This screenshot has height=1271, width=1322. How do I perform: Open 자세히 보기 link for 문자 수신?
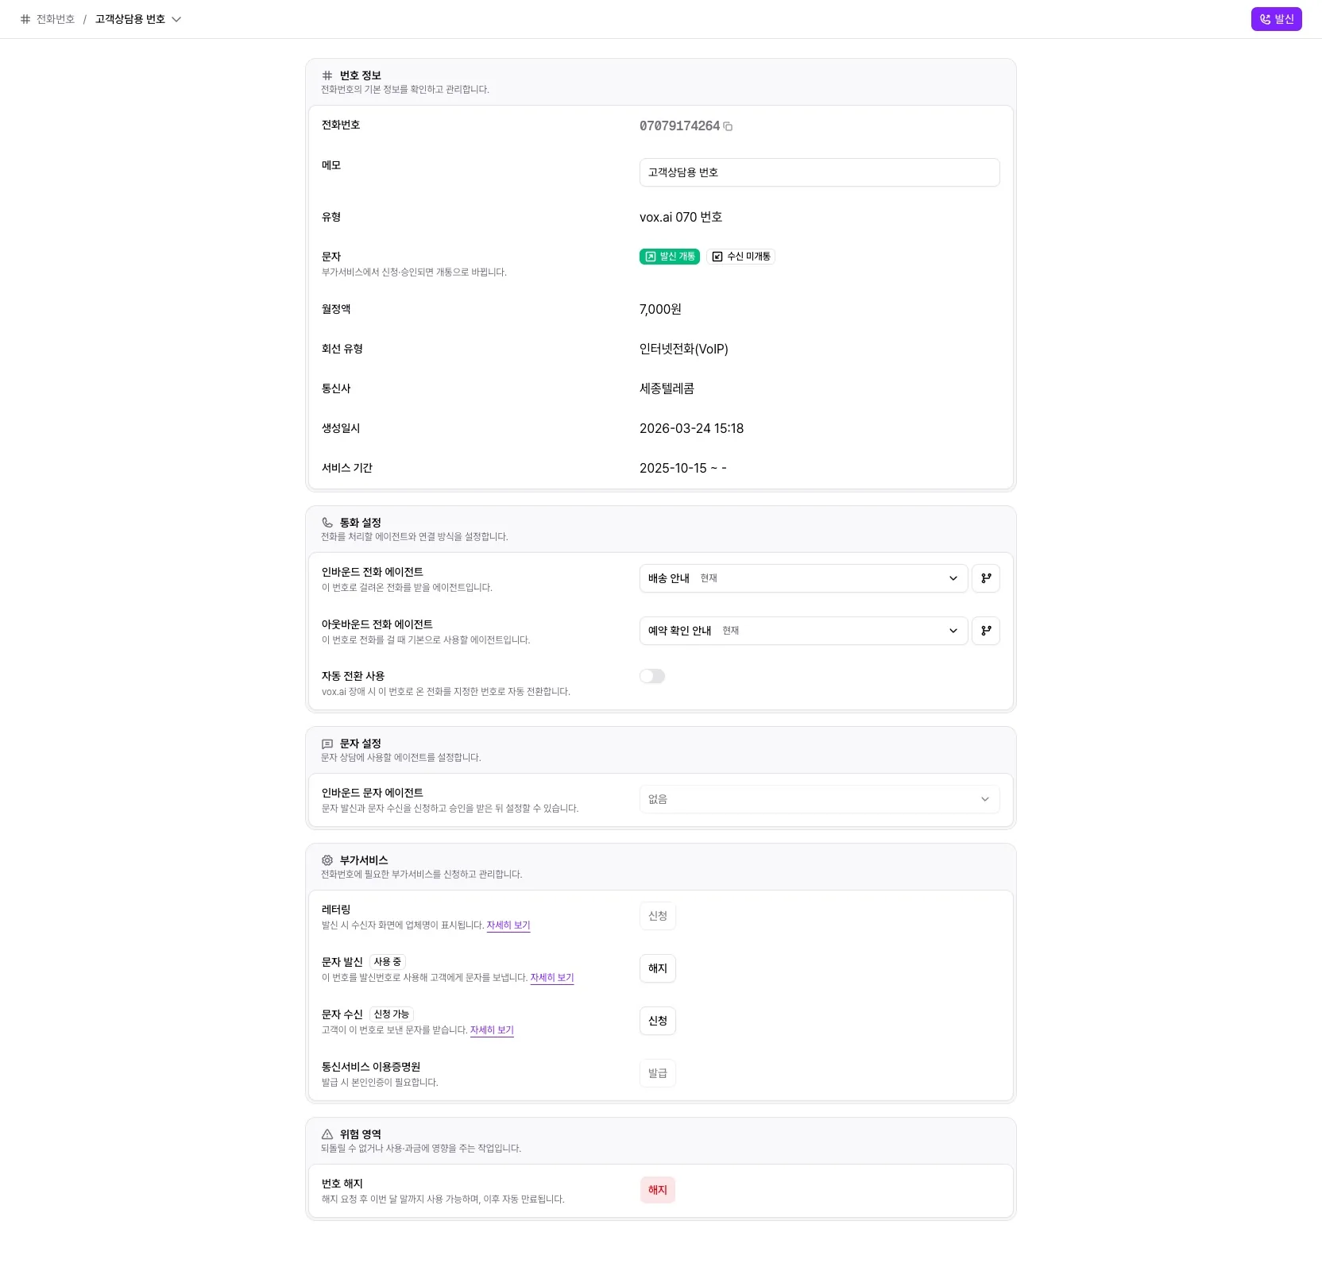pos(492,1030)
